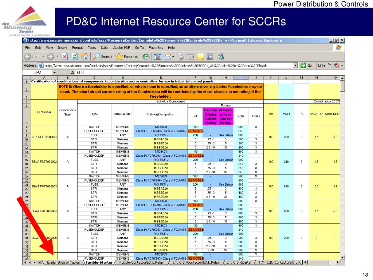The width and height of the screenshot is (373, 280).
Task: Jump to first sheet tab arrow
Action: (25, 262)
